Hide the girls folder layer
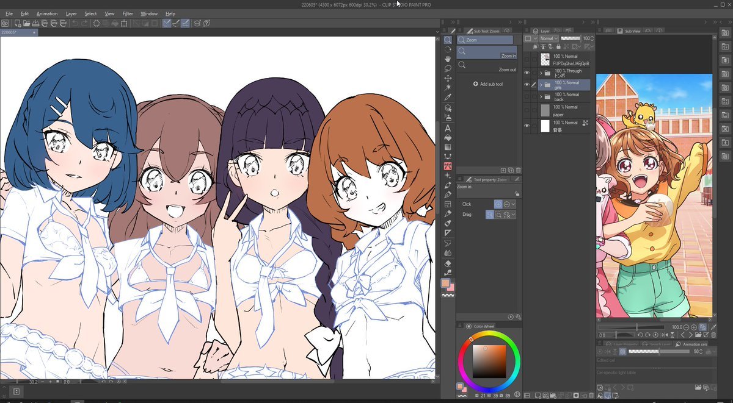Viewport: 733px width, 403px height. tap(527, 85)
